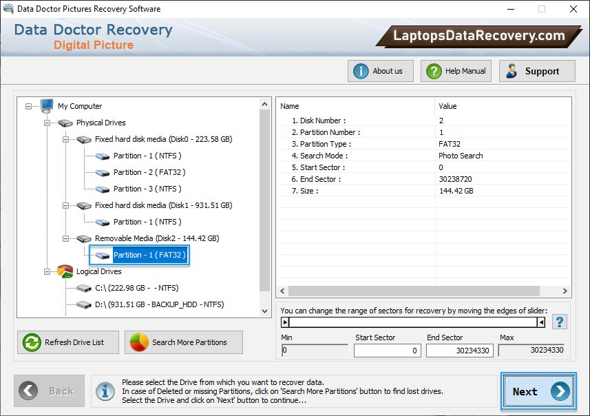
Task: Click the green Refresh Drive List icon
Action: [x=32, y=342]
